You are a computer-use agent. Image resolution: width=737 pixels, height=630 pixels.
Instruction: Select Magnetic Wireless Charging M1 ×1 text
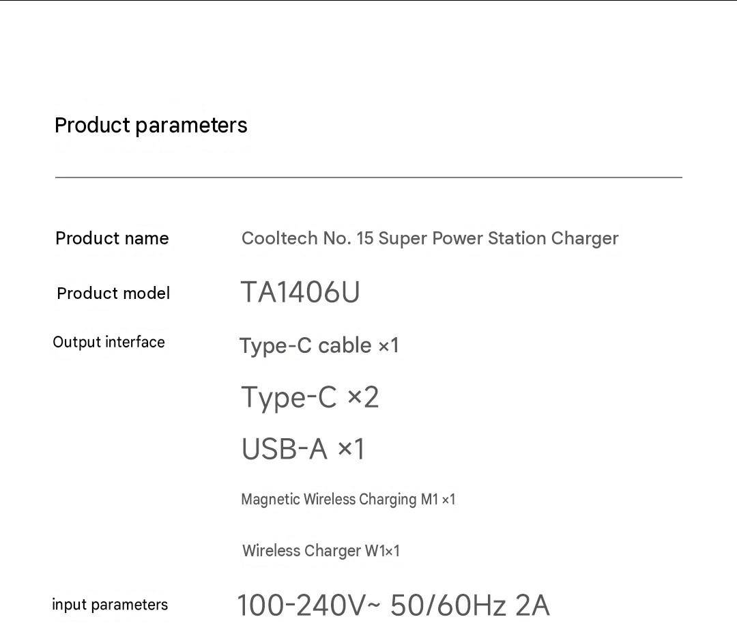[348, 500]
